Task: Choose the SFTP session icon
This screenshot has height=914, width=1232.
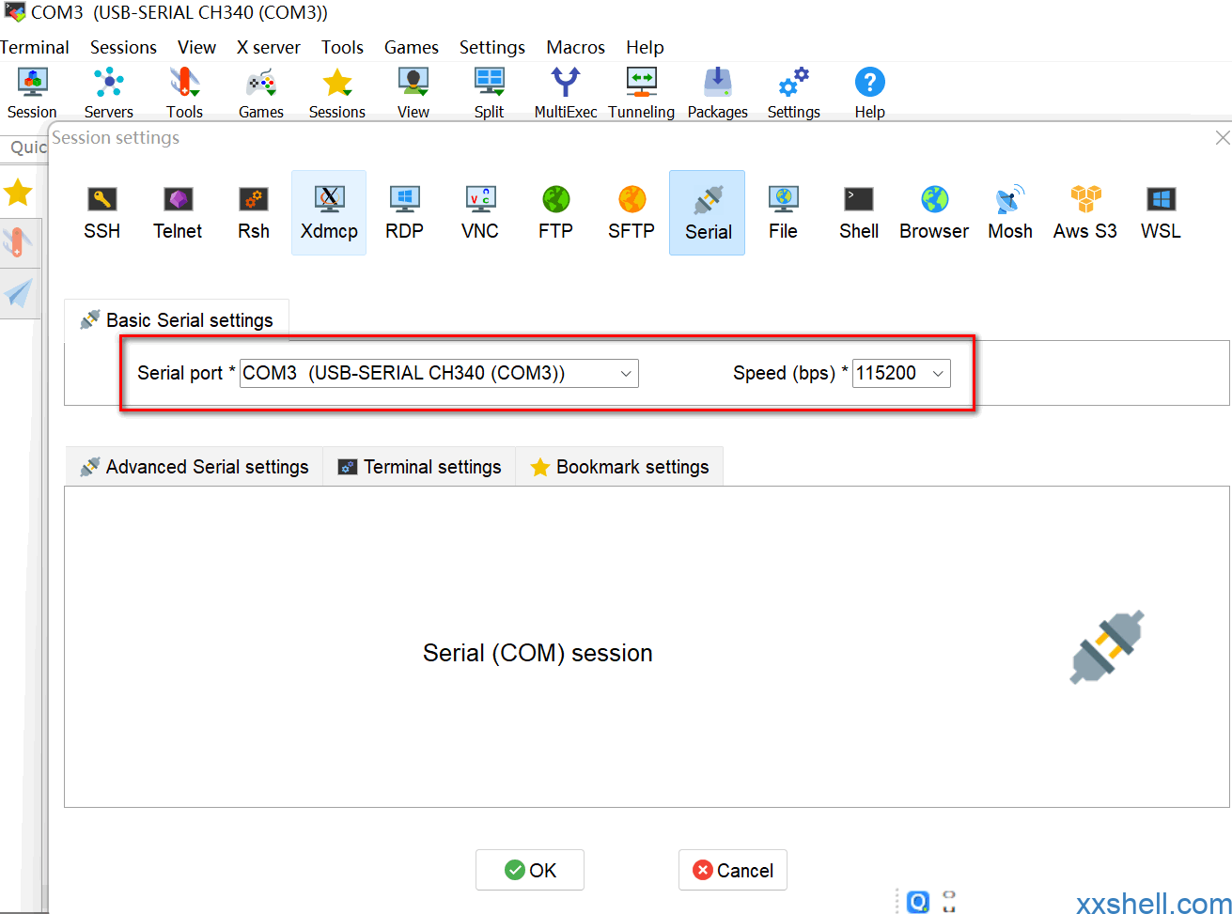Action: click(631, 213)
